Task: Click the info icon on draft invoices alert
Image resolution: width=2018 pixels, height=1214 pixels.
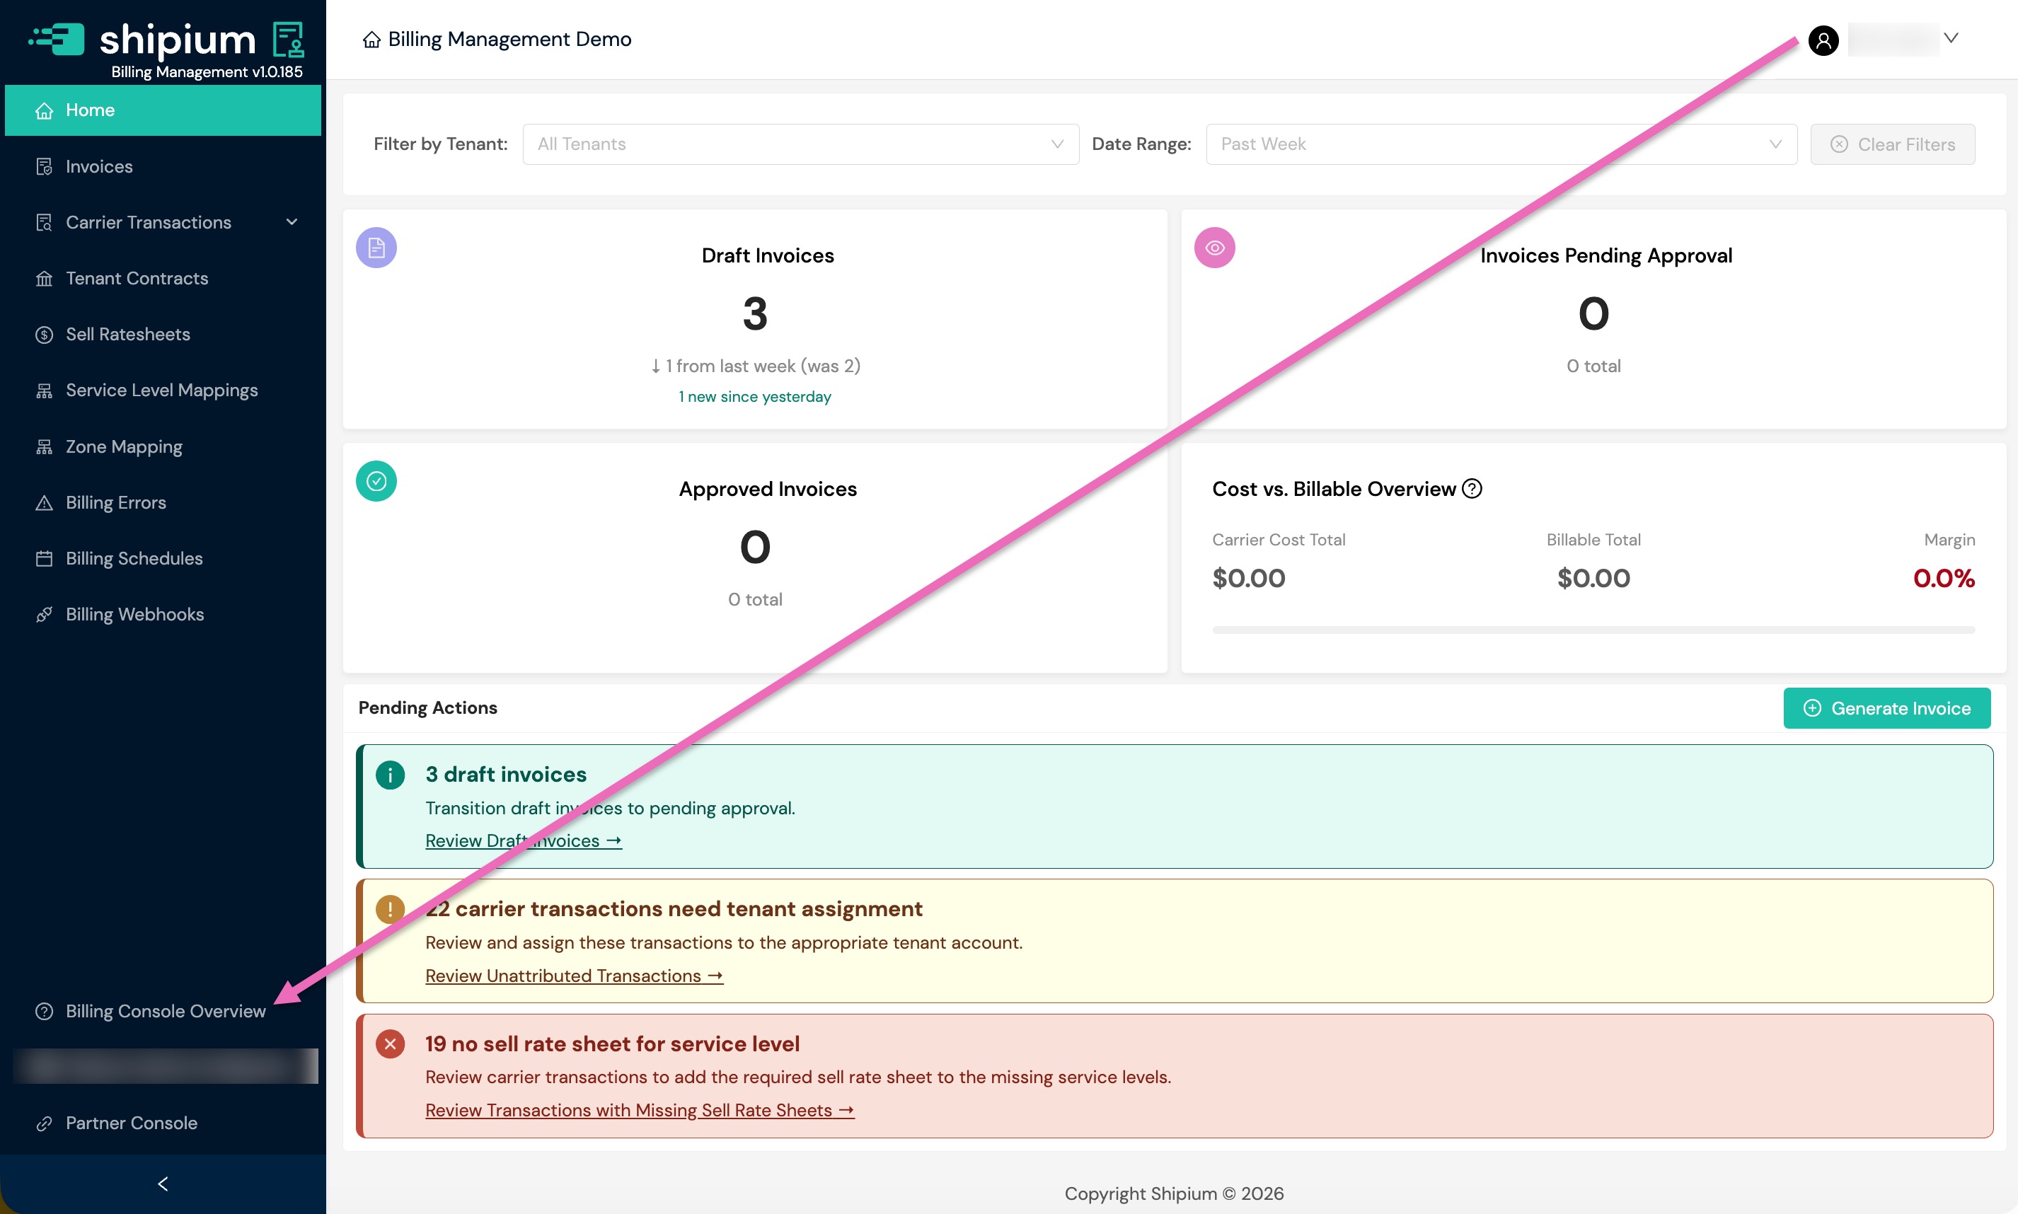Action: coord(390,775)
